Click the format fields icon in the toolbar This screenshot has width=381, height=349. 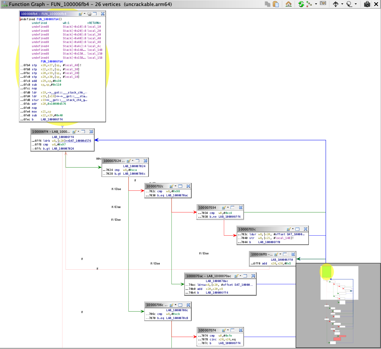pyautogui.click(x=323, y=4)
